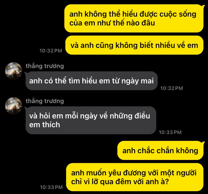
Task: Select the message 'anh muốn yêu đương với một người'
Action: coord(135,177)
